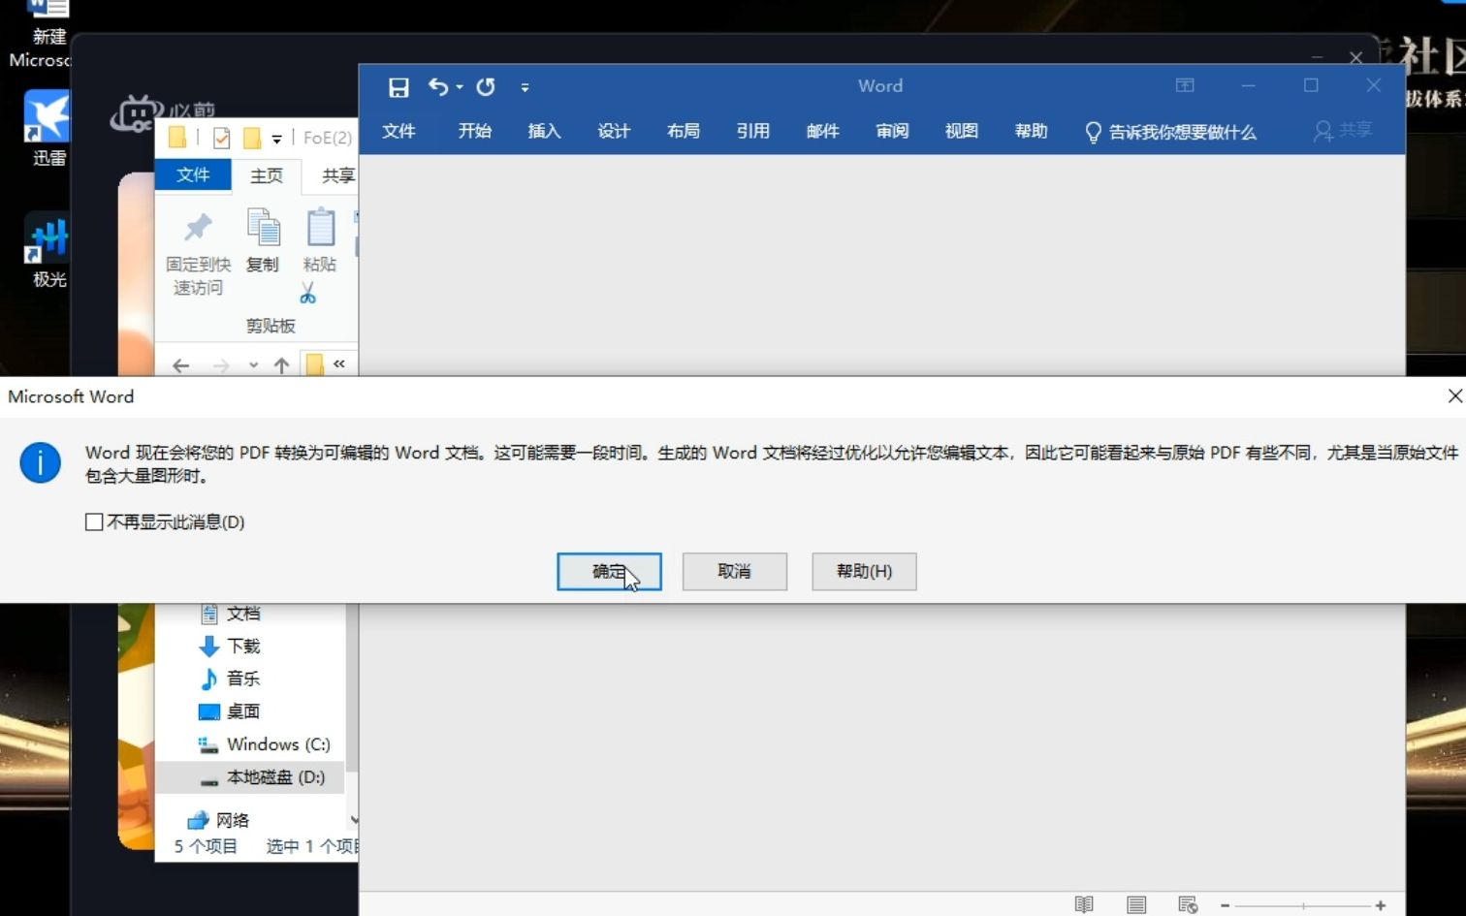Open the undo history dropdown arrow
This screenshot has width=1466, height=916.
(x=460, y=86)
